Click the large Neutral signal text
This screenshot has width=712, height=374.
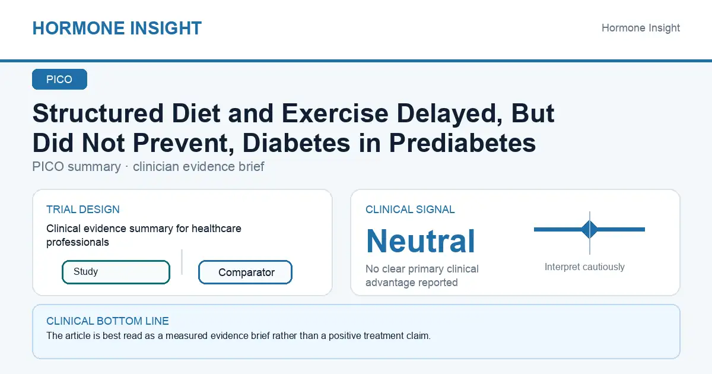[421, 241]
